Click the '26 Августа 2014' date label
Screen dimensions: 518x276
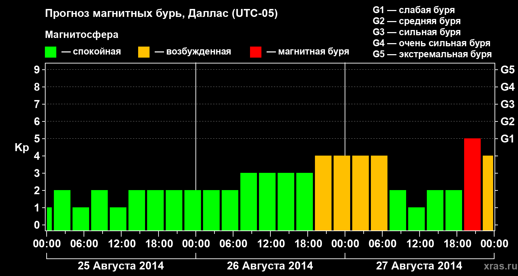270,266
